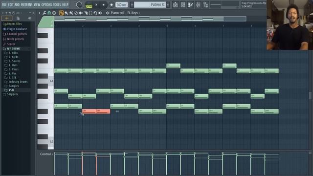313x176 pixels.
Task: Toggle the magnet snap icon
Action: pos(49,13)
